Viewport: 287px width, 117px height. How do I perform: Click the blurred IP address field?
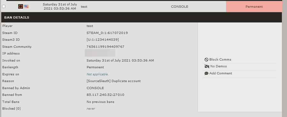coord(100,53)
